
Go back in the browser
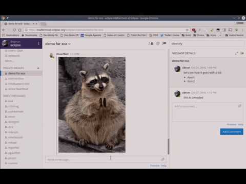(x=4, y=30)
